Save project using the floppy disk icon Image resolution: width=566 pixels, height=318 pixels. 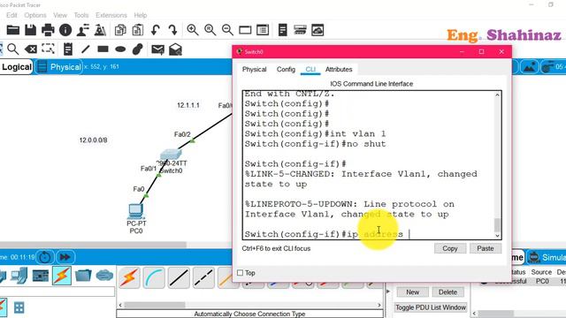point(30,30)
